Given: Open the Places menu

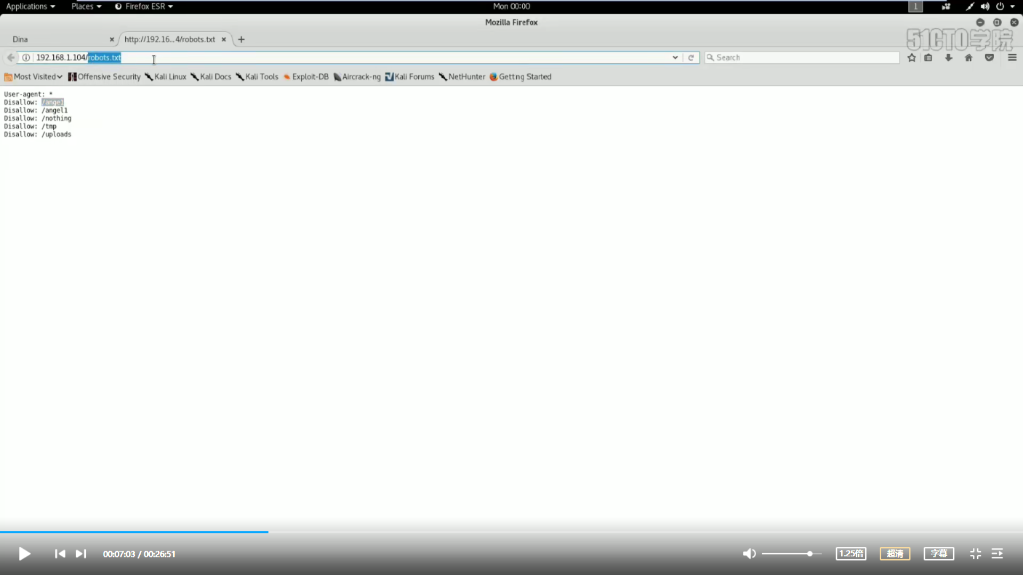Looking at the screenshot, I should [83, 6].
